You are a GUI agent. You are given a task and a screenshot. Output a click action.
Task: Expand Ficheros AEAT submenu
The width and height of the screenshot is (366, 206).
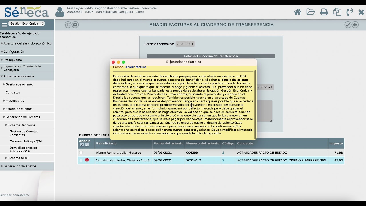(x=18, y=158)
